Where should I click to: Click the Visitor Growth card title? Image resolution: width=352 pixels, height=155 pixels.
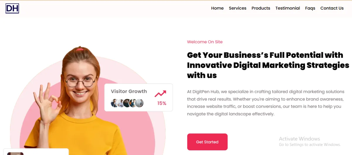pyautogui.click(x=129, y=91)
